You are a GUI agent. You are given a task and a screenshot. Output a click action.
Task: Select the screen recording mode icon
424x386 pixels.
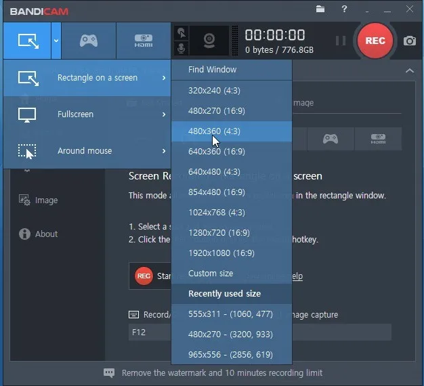point(27,41)
